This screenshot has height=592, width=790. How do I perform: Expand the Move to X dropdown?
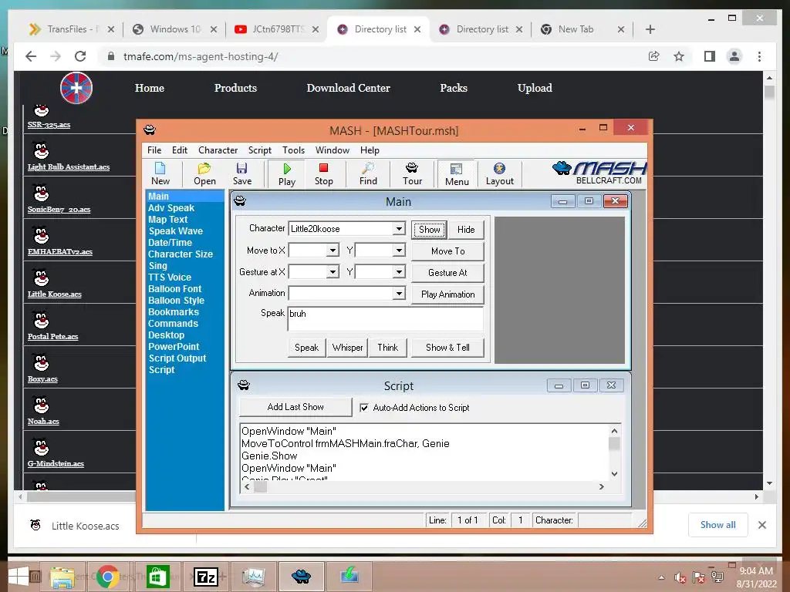333,251
